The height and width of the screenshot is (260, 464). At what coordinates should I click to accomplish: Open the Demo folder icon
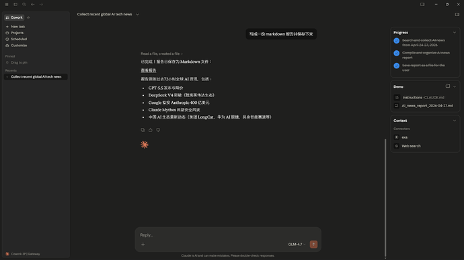(x=448, y=86)
